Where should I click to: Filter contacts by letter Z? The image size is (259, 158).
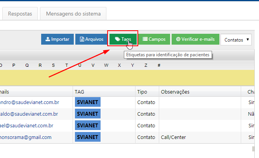tap(146, 65)
